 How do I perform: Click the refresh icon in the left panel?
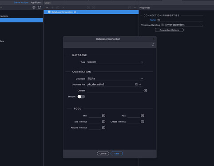(x=40, y=8)
